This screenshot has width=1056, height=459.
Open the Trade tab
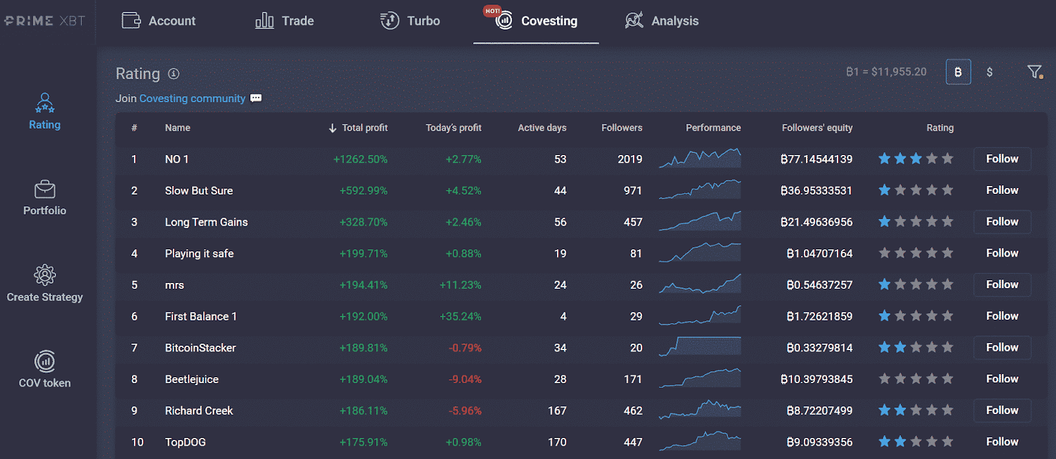[284, 21]
